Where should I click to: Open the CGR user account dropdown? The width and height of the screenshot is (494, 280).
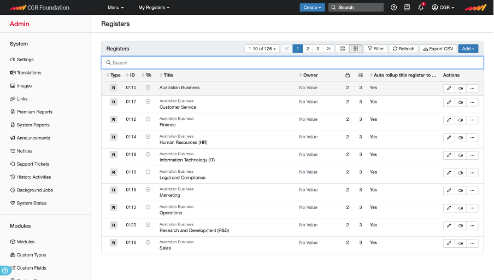[443, 8]
